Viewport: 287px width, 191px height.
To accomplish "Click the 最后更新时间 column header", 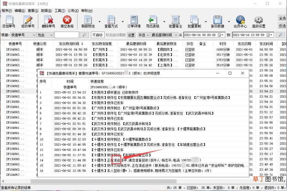I will click(x=136, y=44).
